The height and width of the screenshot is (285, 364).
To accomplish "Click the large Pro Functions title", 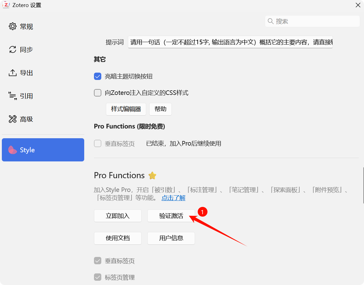I will pyautogui.click(x=119, y=175).
